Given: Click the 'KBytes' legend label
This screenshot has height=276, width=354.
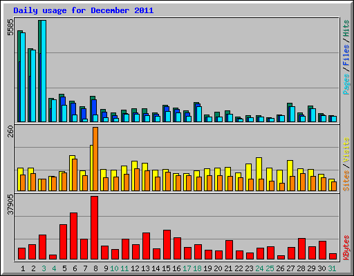Looking at the screenshot, I should [x=346, y=248].
